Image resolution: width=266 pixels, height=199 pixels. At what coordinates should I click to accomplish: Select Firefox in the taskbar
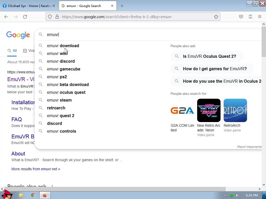pyautogui.click(x=45, y=195)
